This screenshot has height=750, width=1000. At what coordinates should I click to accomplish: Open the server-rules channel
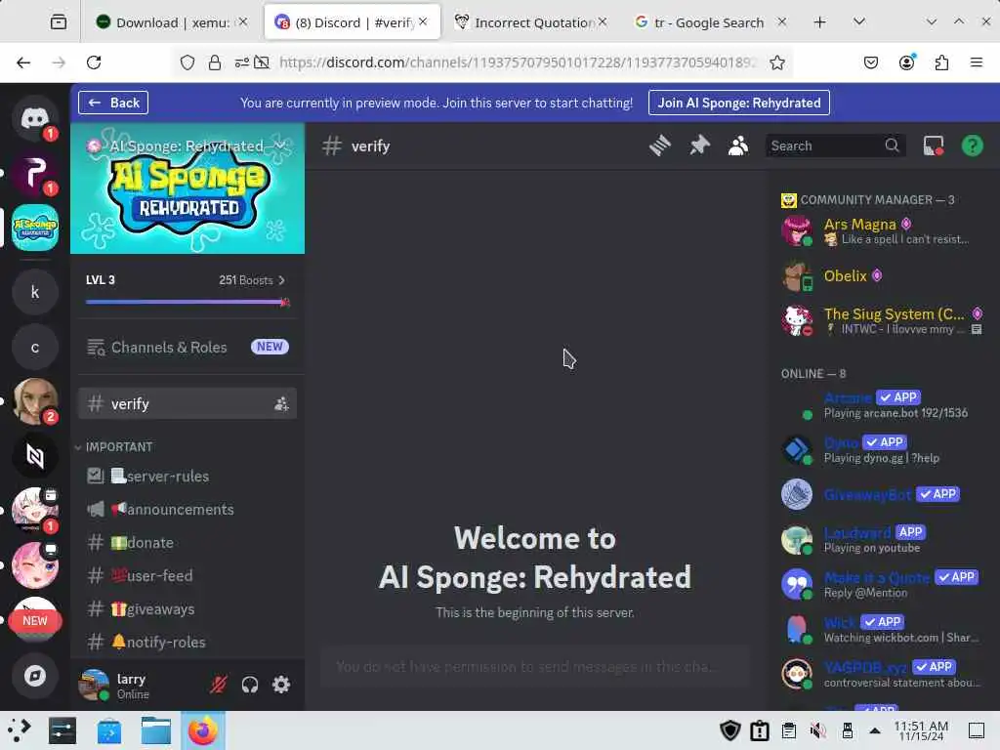(187, 477)
